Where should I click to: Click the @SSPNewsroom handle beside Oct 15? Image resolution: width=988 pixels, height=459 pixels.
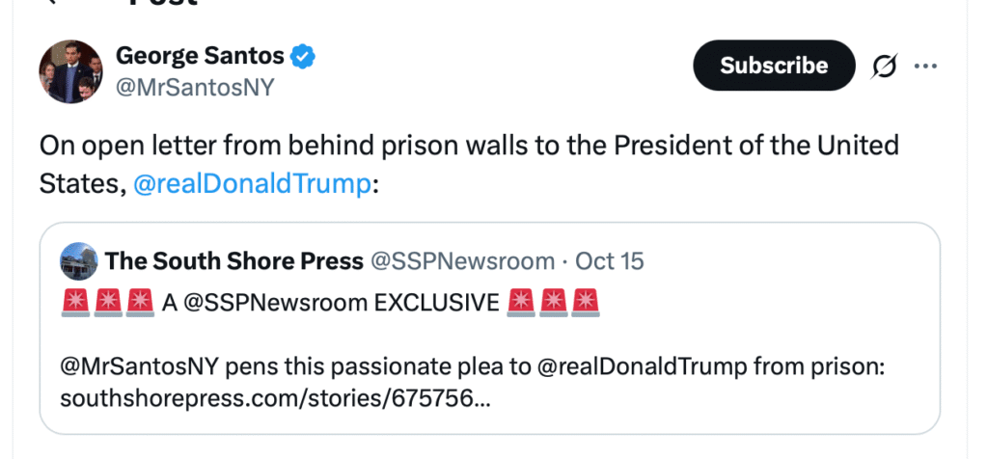(x=463, y=261)
